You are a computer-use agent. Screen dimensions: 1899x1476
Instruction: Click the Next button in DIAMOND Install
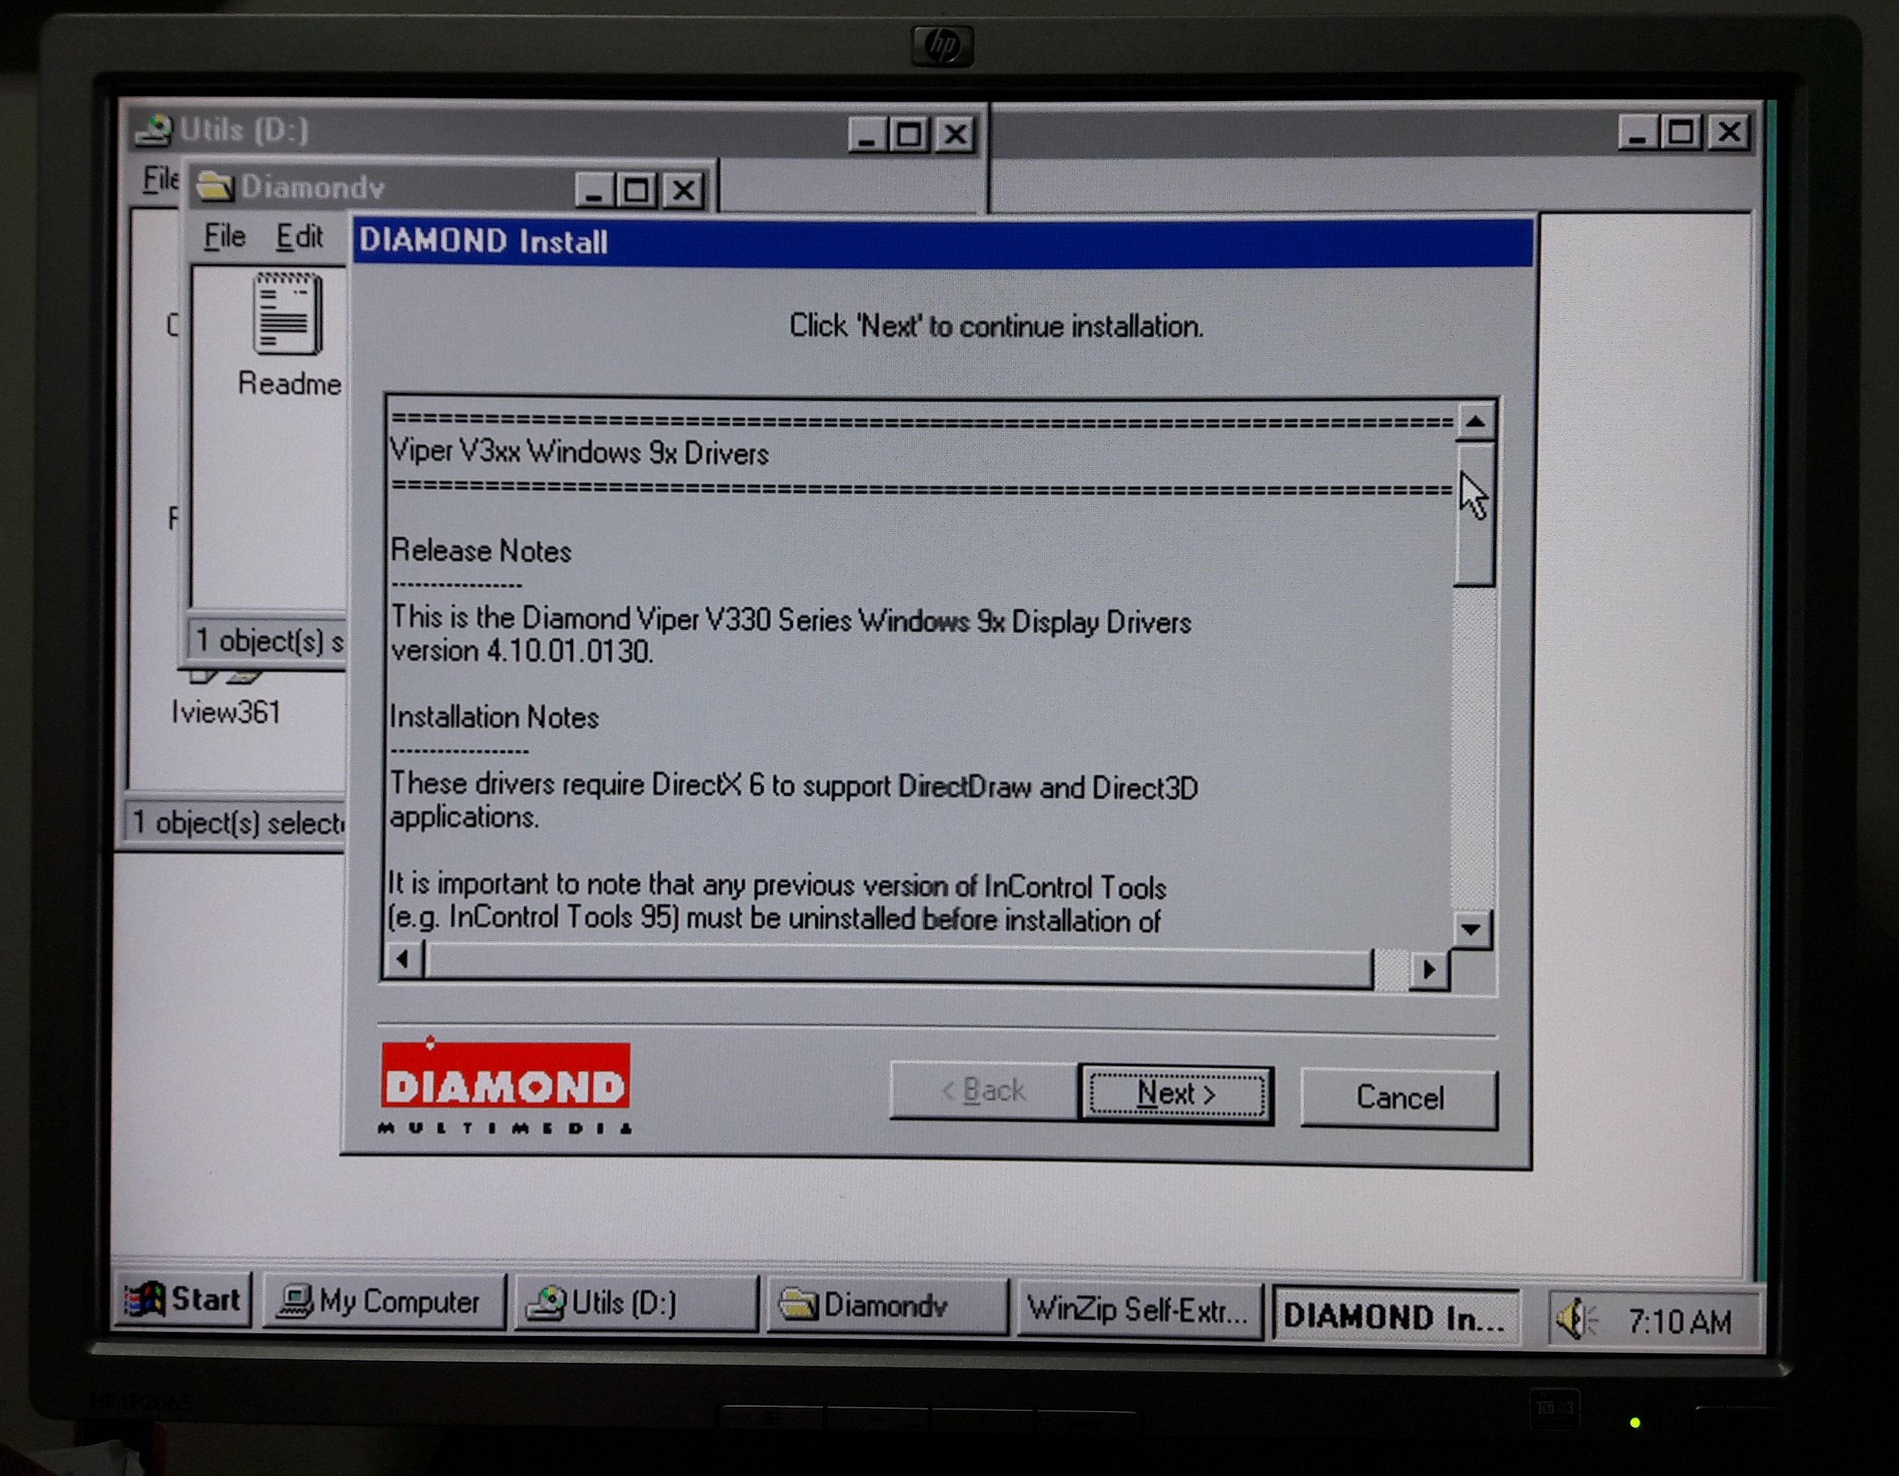pyautogui.click(x=1177, y=1094)
